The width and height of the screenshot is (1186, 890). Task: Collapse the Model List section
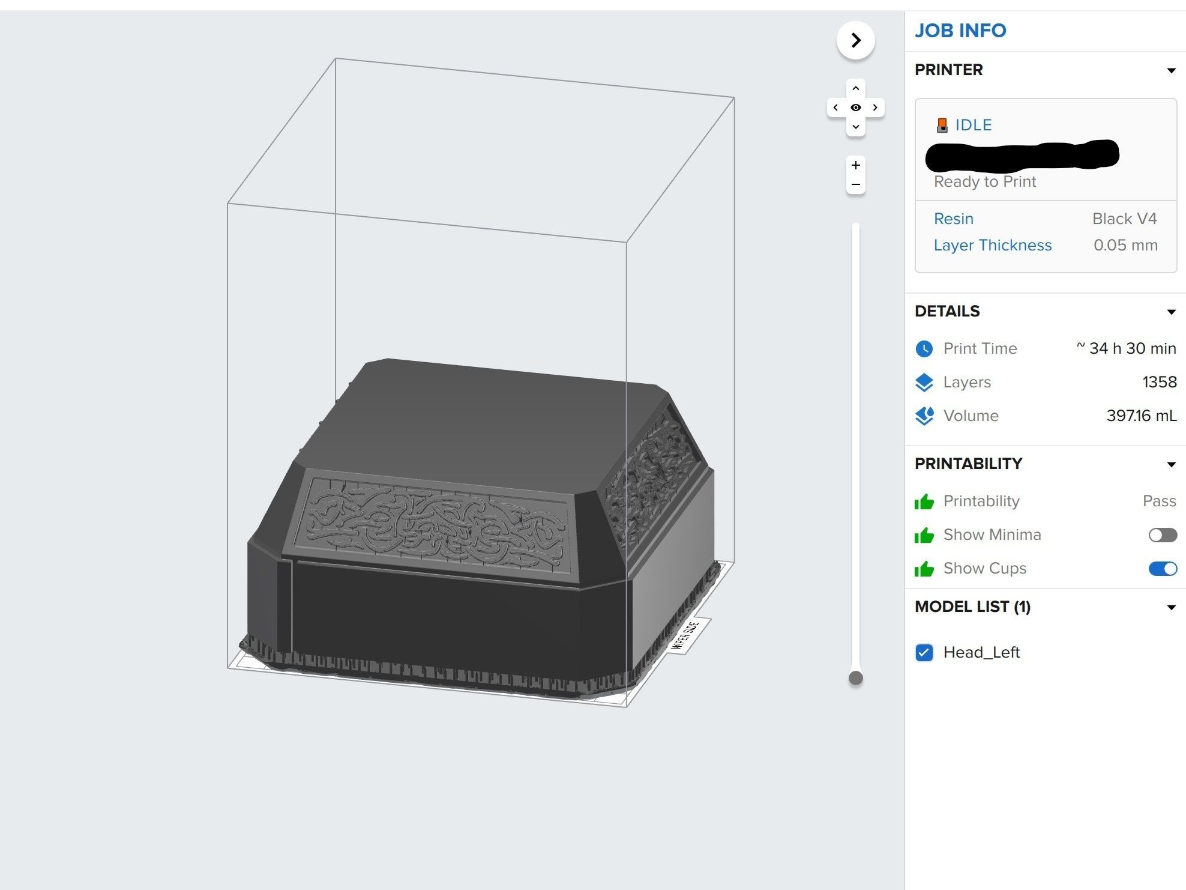pos(1171,607)
